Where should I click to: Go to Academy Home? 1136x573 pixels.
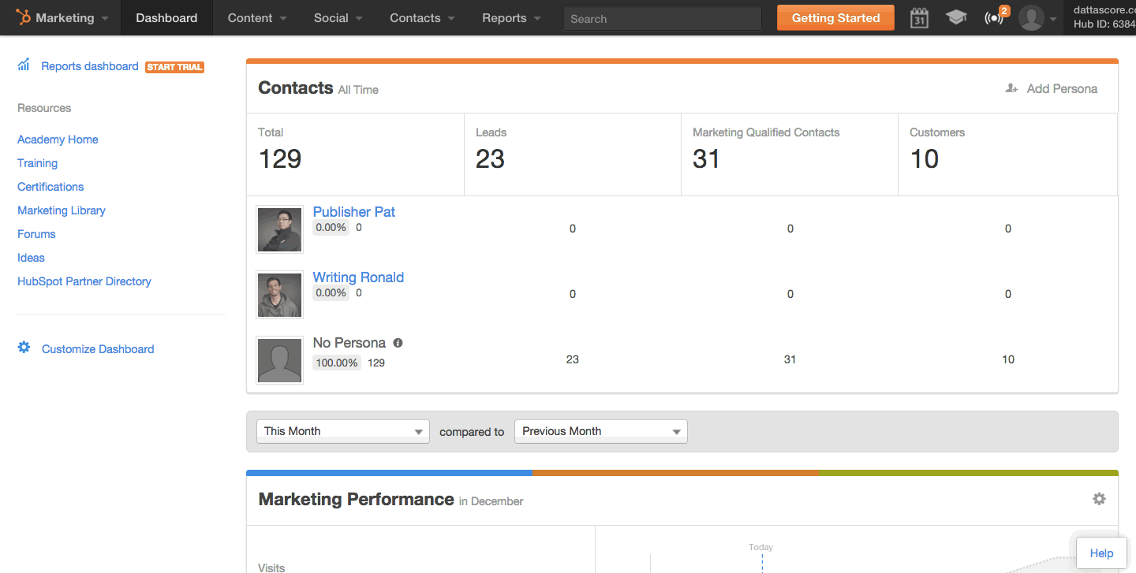[x=58, y=140]
